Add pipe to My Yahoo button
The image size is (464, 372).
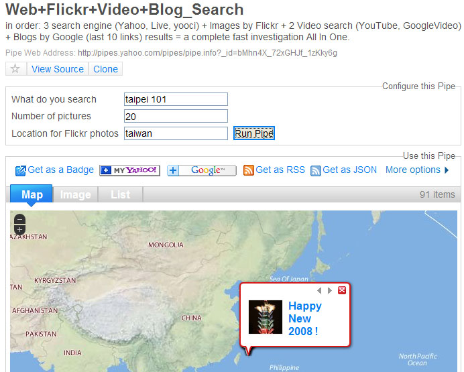pos(129,170)
